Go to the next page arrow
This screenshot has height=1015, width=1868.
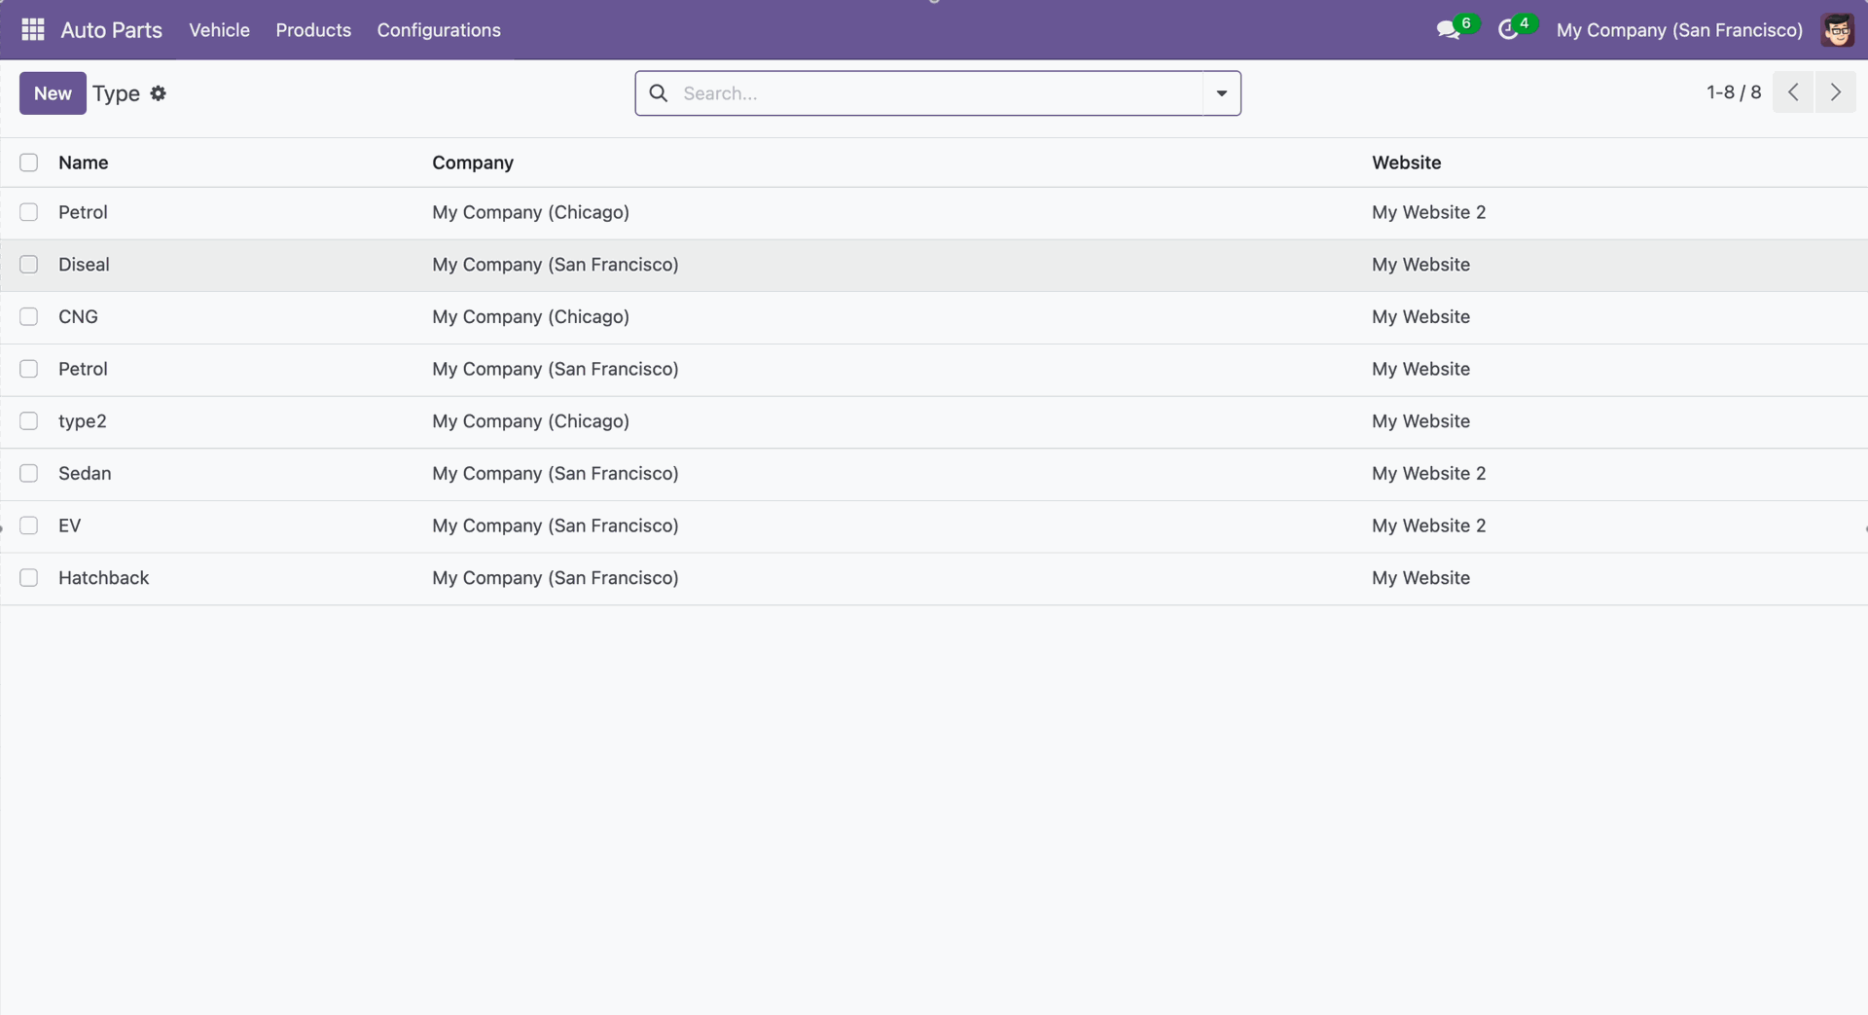point(1836,92)
